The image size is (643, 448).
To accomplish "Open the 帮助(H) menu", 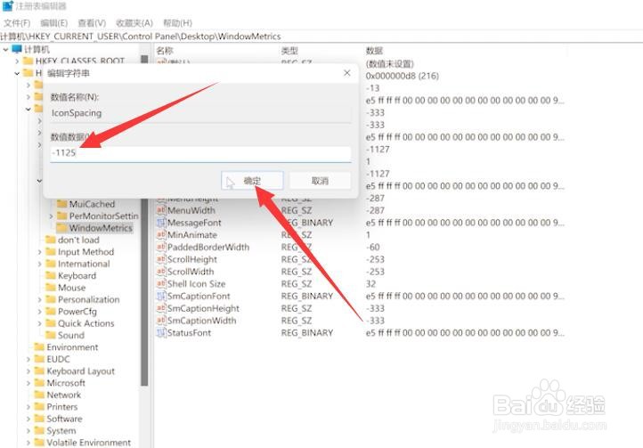I will coord(177,23).
